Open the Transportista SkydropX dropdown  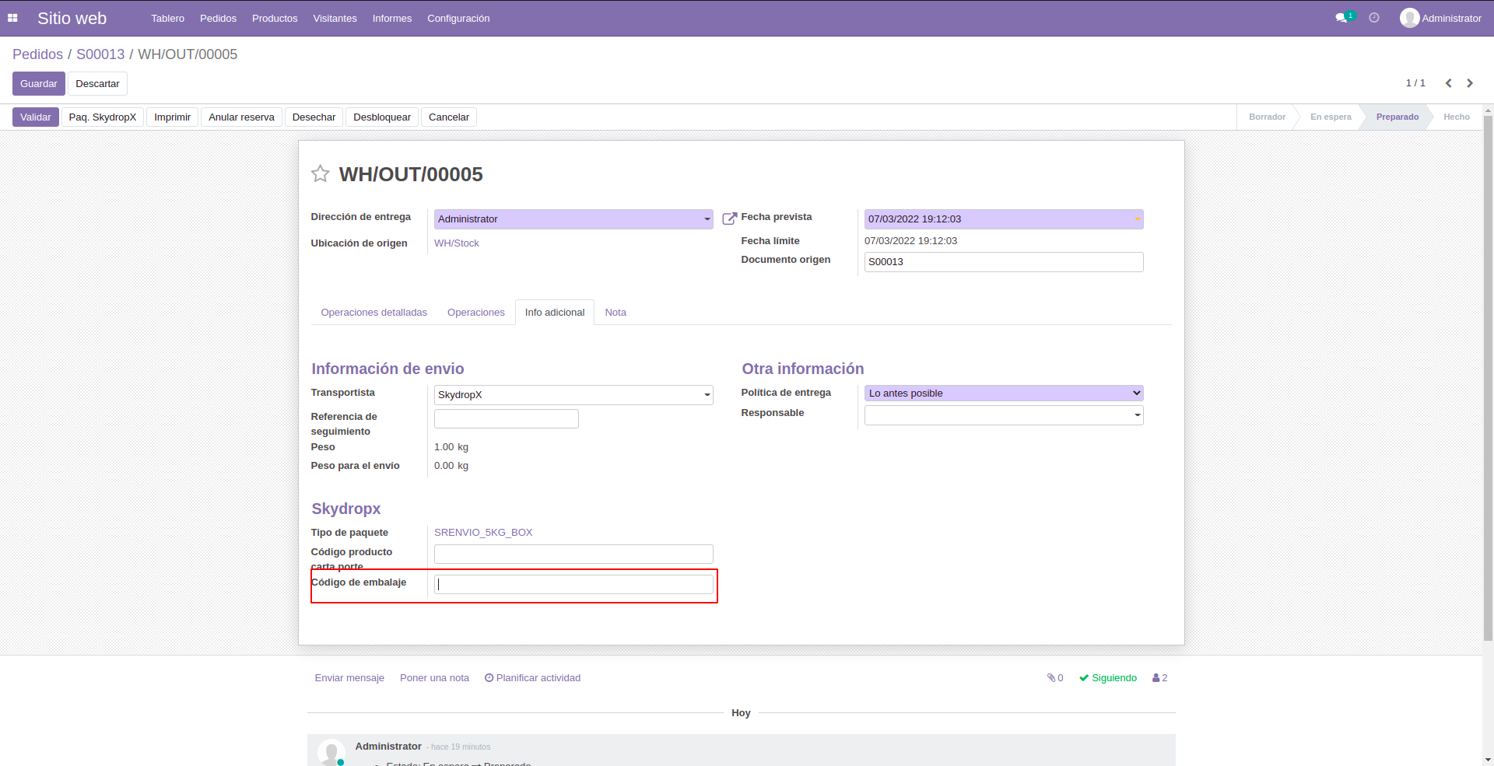pos(707,395)
